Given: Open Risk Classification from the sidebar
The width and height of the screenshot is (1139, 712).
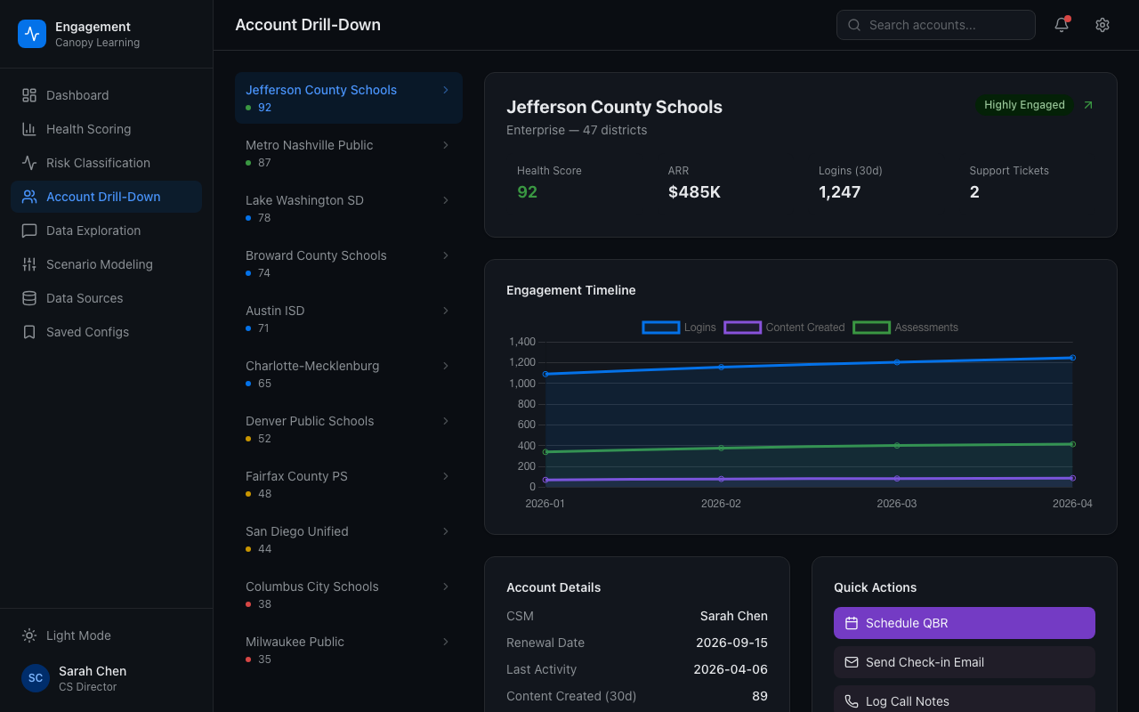Looking at the screenshot, I should (28, 162).
